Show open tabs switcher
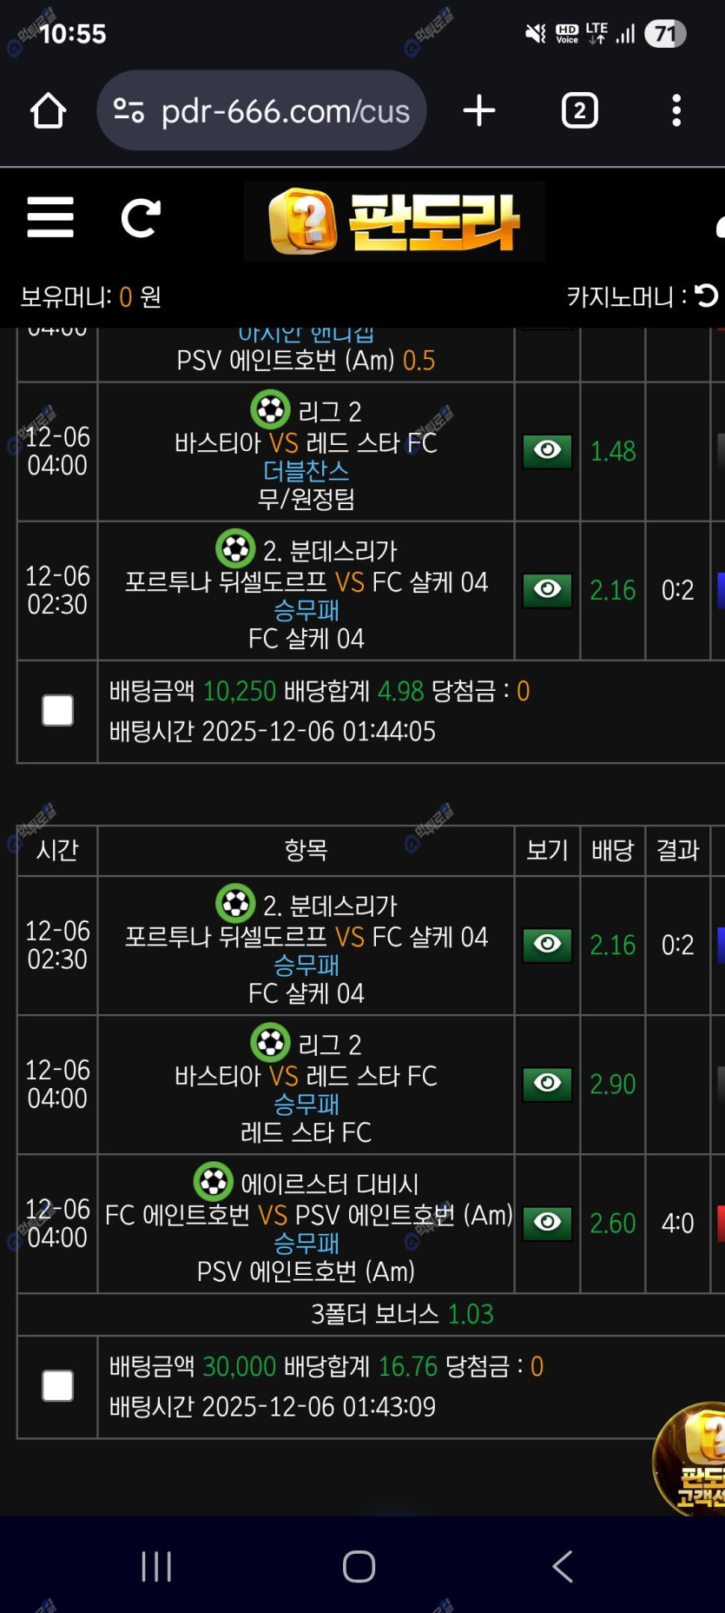The width and height of the screenshot is (725, 1613). coord(579,111)
